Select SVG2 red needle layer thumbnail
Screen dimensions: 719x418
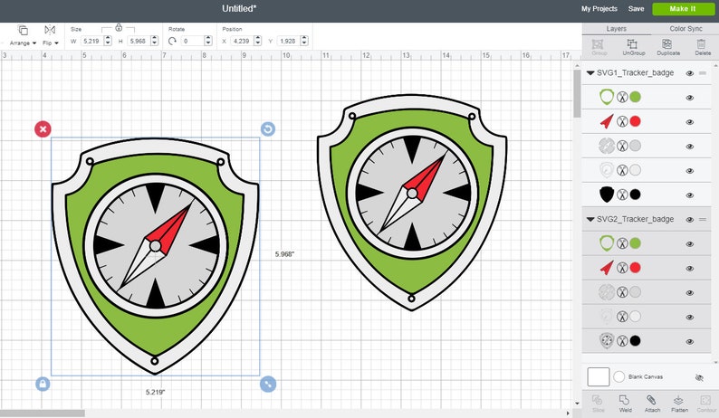pyautogui.click(x=607, y=268)
